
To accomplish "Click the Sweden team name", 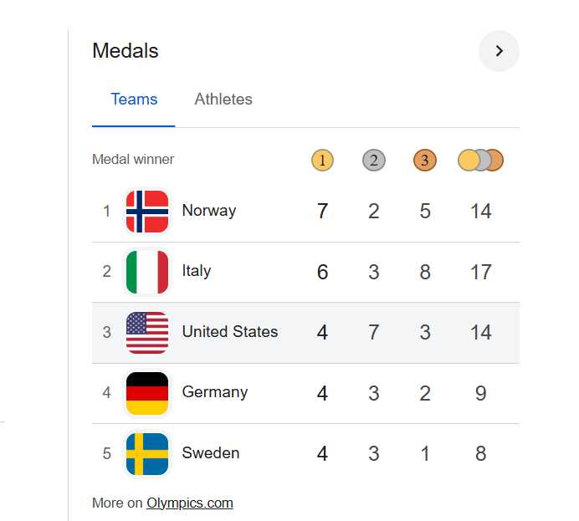I will click(211, 453).
